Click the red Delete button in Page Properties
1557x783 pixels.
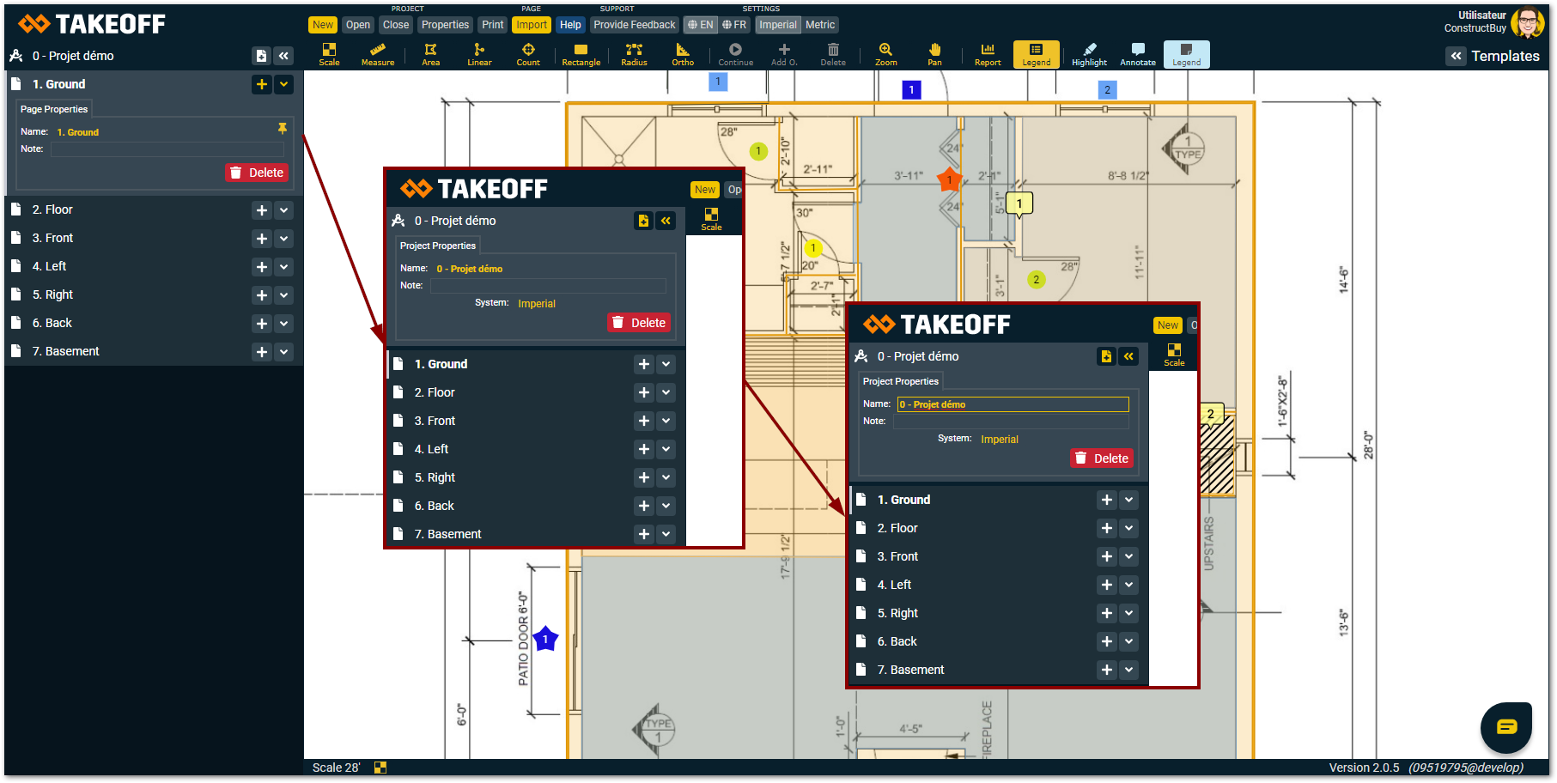(257, 173)
